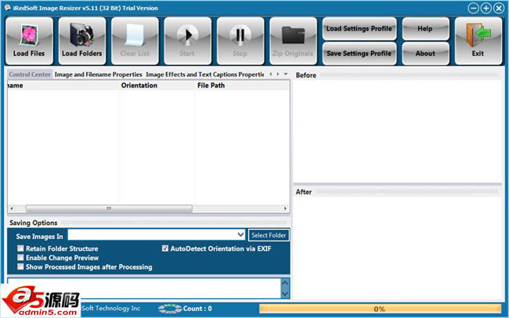Viewport: 509px width, 318px height.
Task: Open Load Folders camera icon
Action: (81, 35)
